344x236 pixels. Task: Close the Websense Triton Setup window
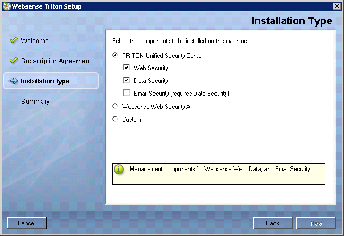pyautogui.click(x=337, y=6)
